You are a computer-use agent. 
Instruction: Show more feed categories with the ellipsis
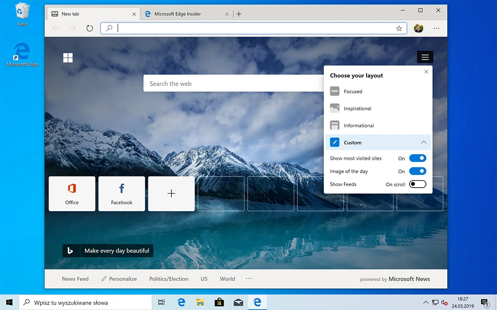click(248, 279)
